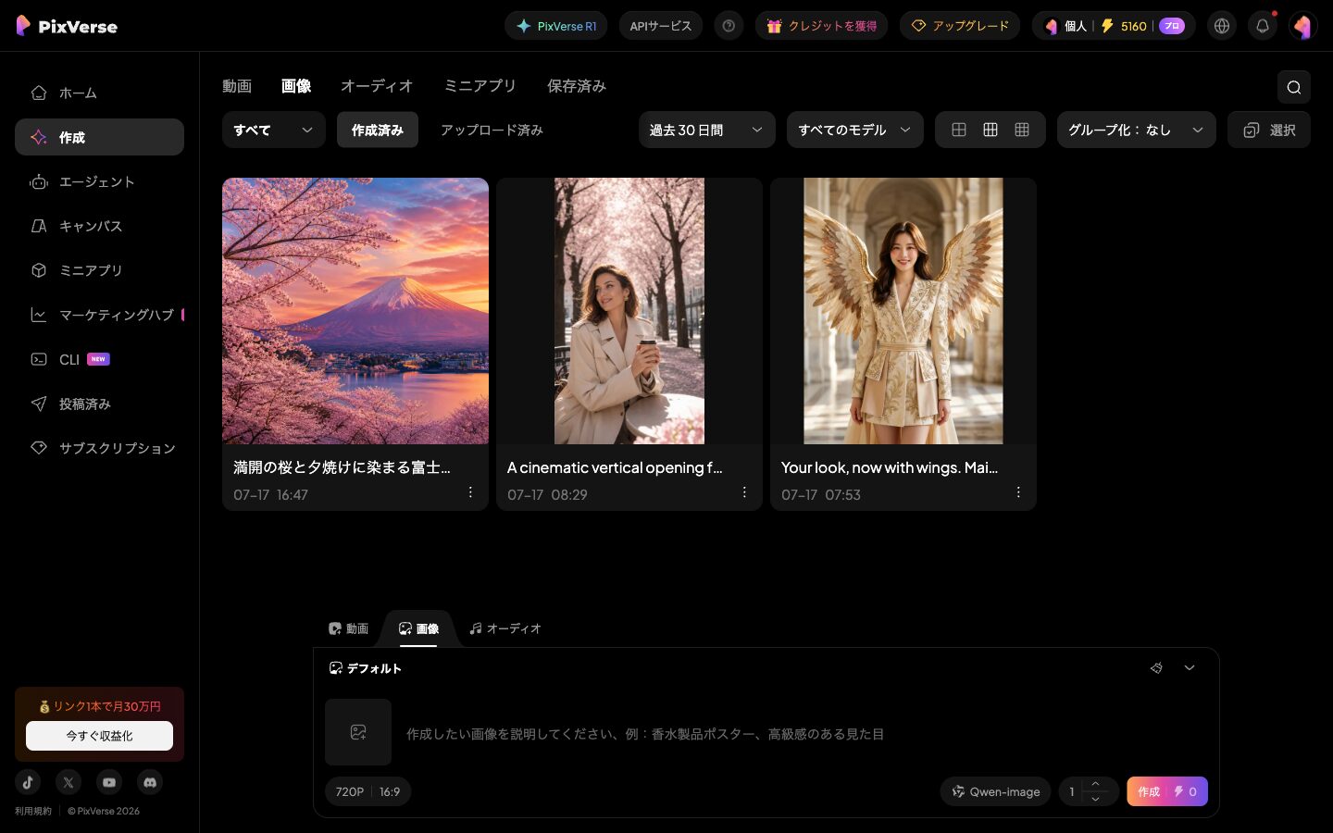Open the language globe icon
1333x833 pixels.
1222,26
